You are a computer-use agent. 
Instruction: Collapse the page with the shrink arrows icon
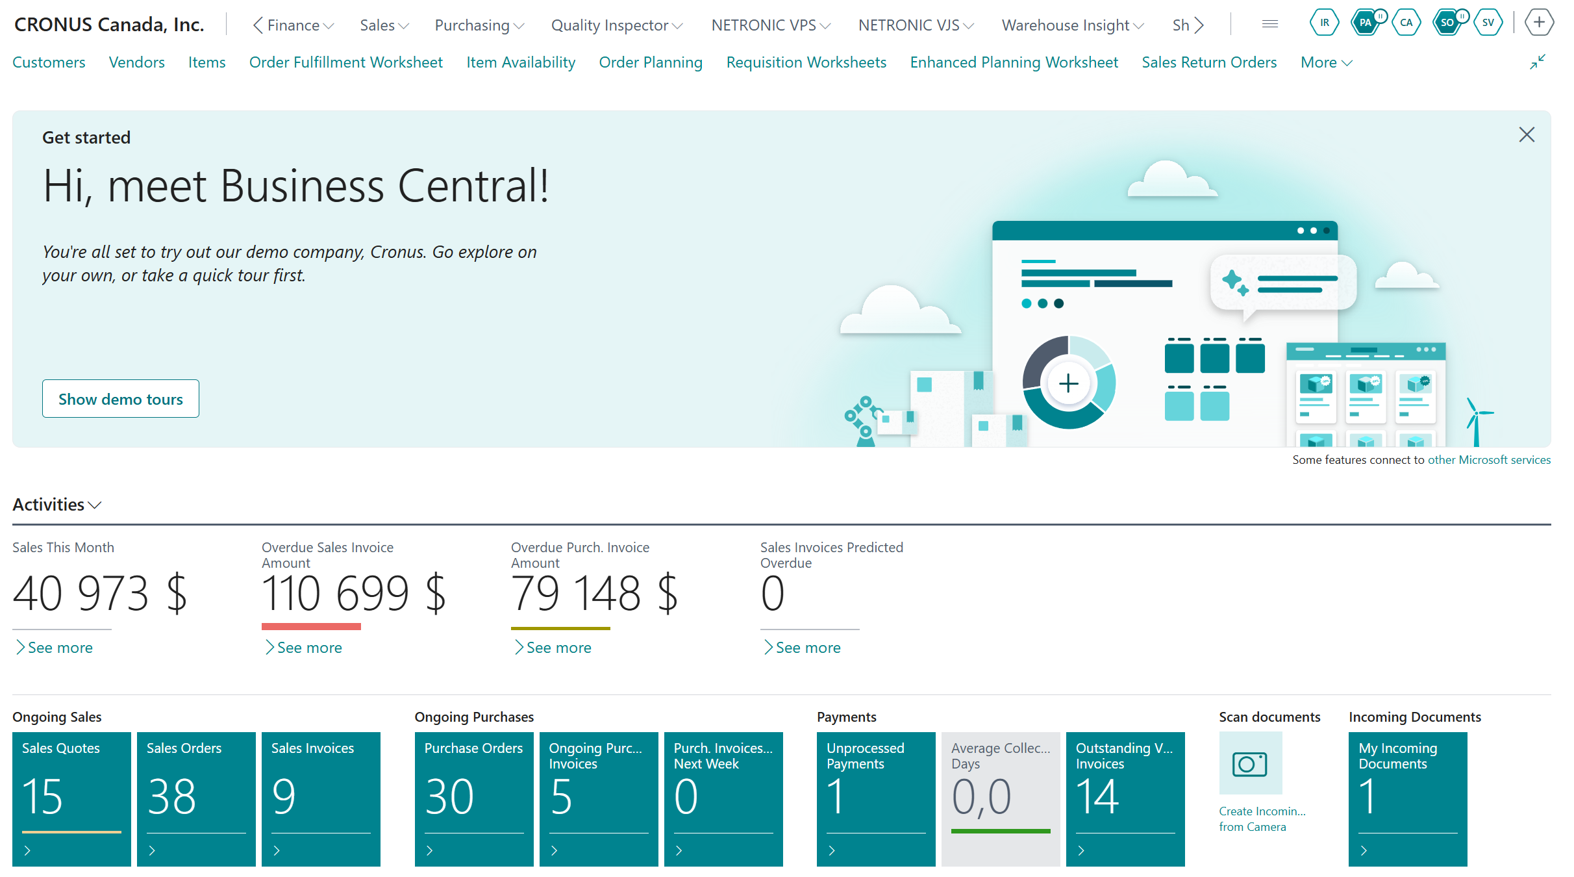[1537, 62]
